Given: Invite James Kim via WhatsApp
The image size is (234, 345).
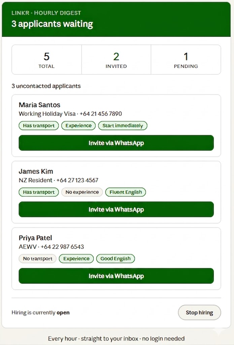Looking at the screenshot, I should [116, 209].
